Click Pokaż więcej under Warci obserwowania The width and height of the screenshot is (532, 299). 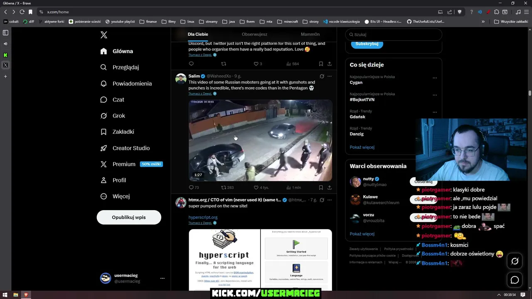362,234
